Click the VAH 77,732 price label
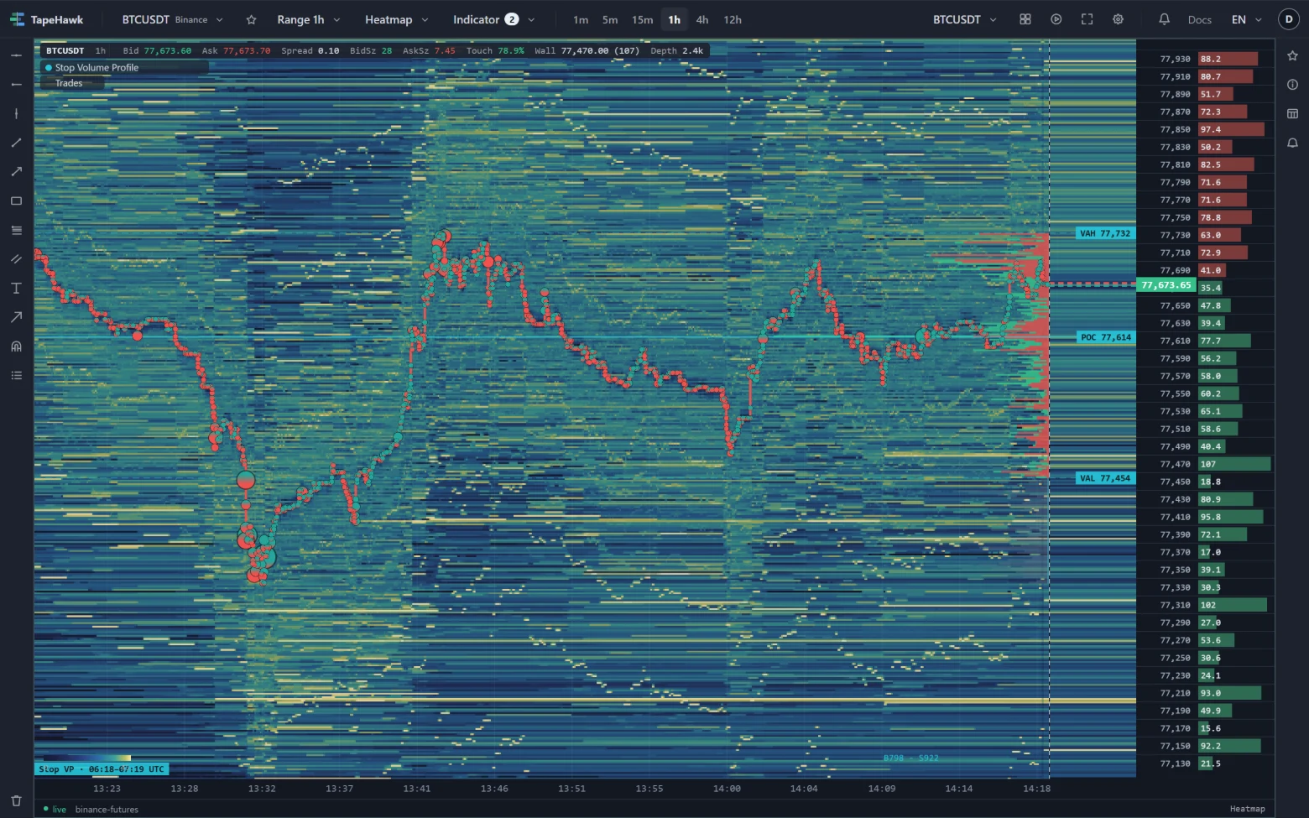 coord(1105,233)
